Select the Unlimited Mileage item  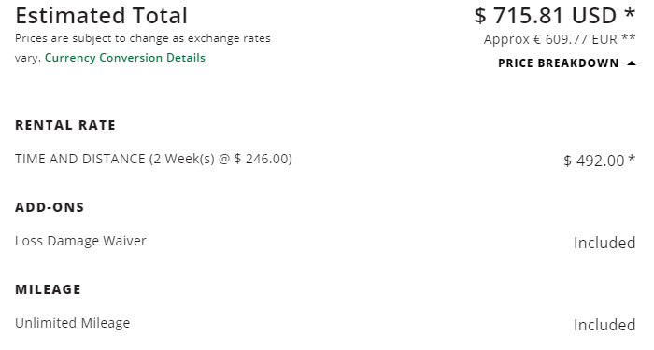73,323
